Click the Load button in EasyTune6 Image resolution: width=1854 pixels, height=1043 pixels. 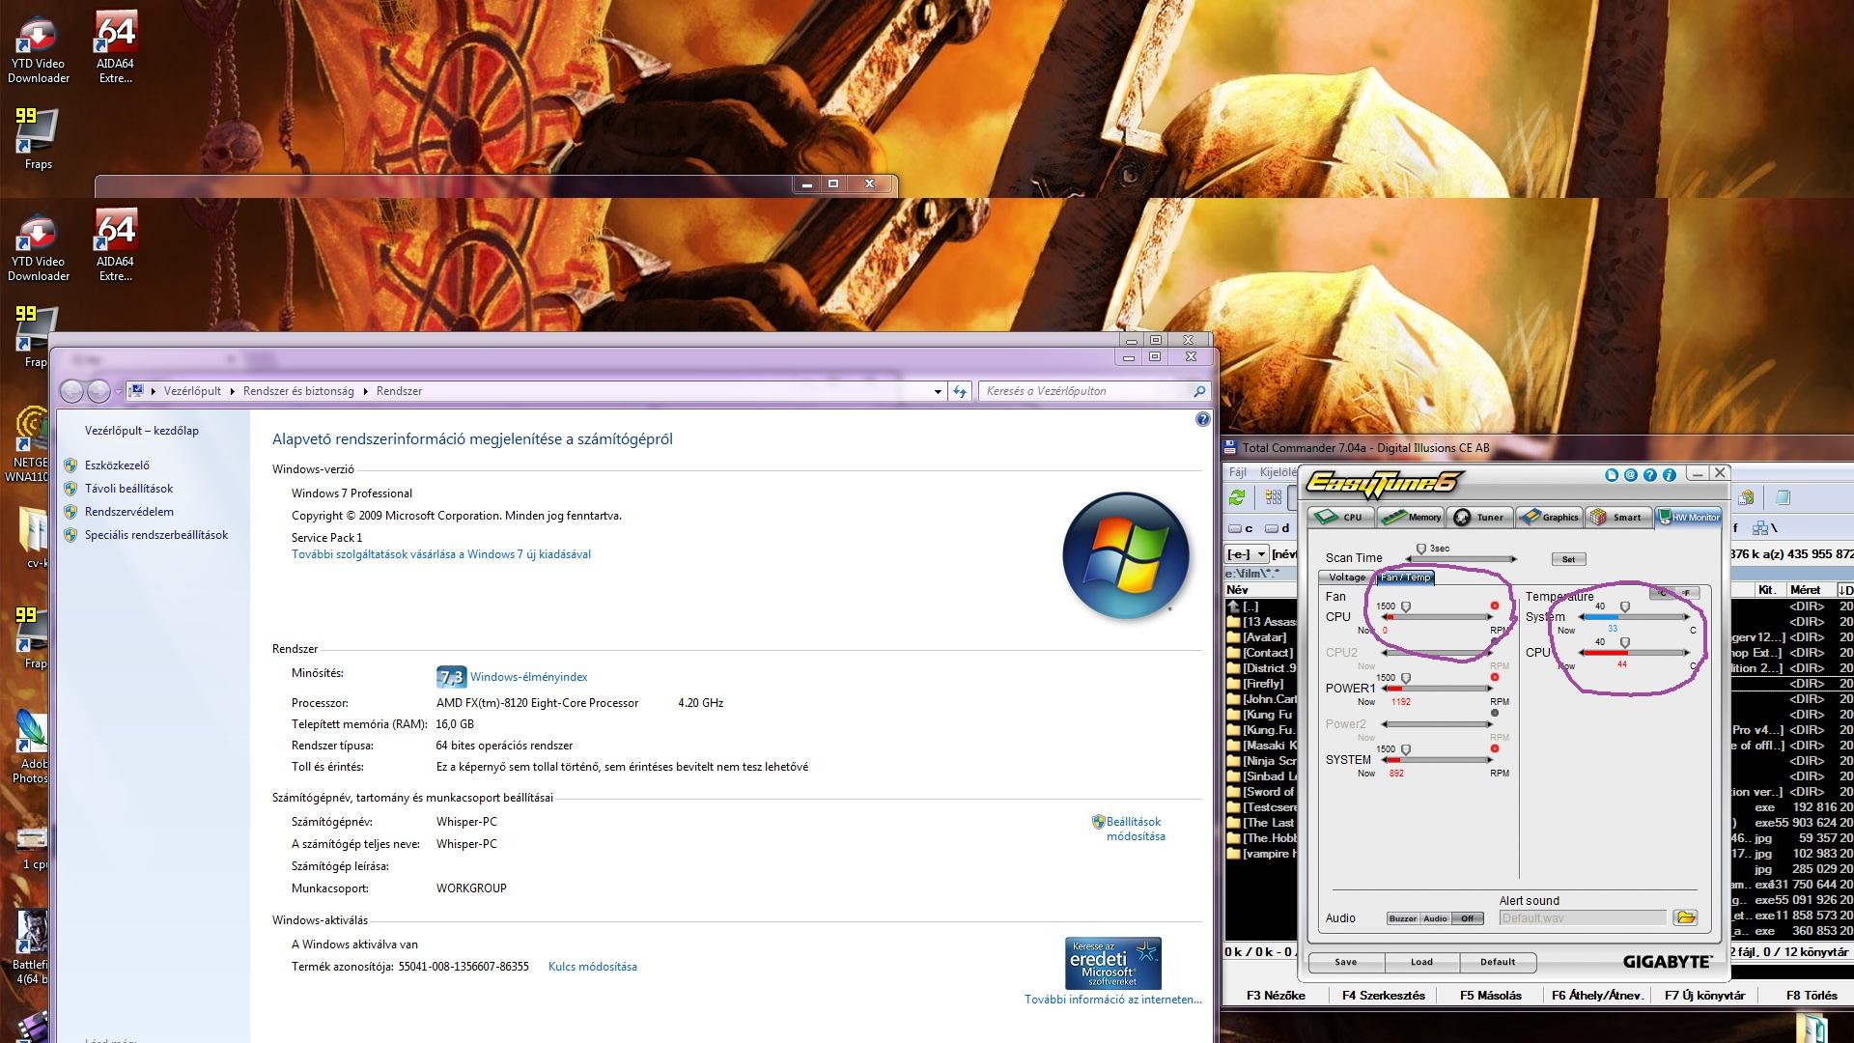(x=1421, y=962)
